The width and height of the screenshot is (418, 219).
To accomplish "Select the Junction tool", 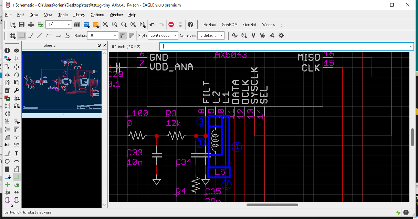I will pyautogui.click(x=7, y=185).
